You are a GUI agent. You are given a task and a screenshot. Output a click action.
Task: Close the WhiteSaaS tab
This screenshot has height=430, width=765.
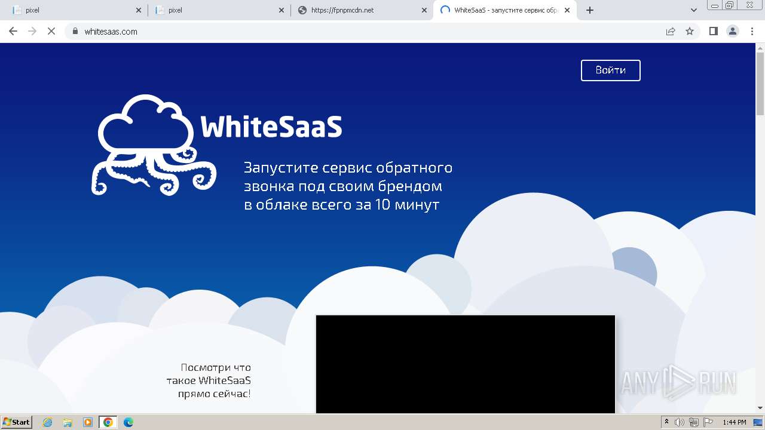pyautogui.click(x=567, y=10)
